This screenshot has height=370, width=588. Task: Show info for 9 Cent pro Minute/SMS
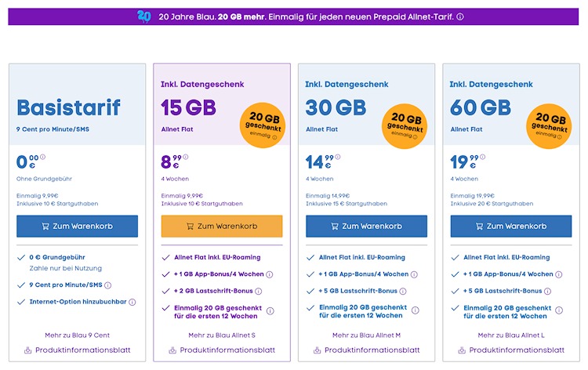coord(108,285)
